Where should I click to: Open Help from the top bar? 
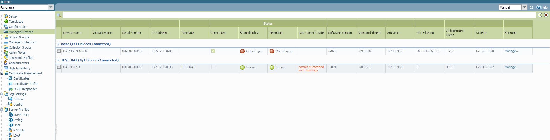pos(542,7)
